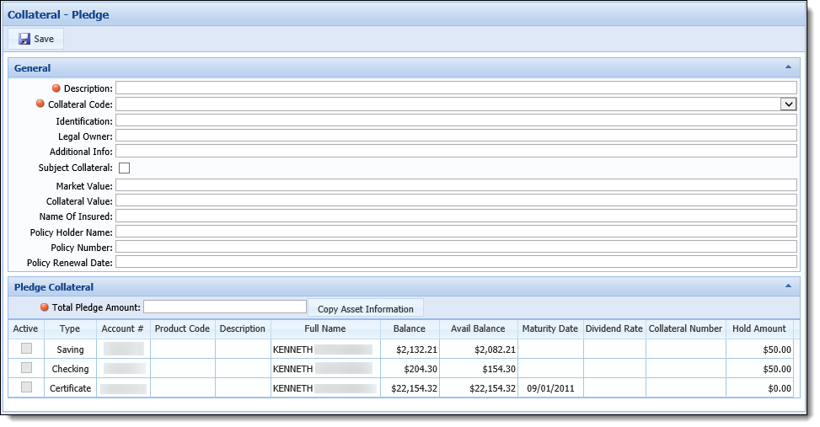Collapse the General section arrow
820x427 pixels.
point(788,67)
